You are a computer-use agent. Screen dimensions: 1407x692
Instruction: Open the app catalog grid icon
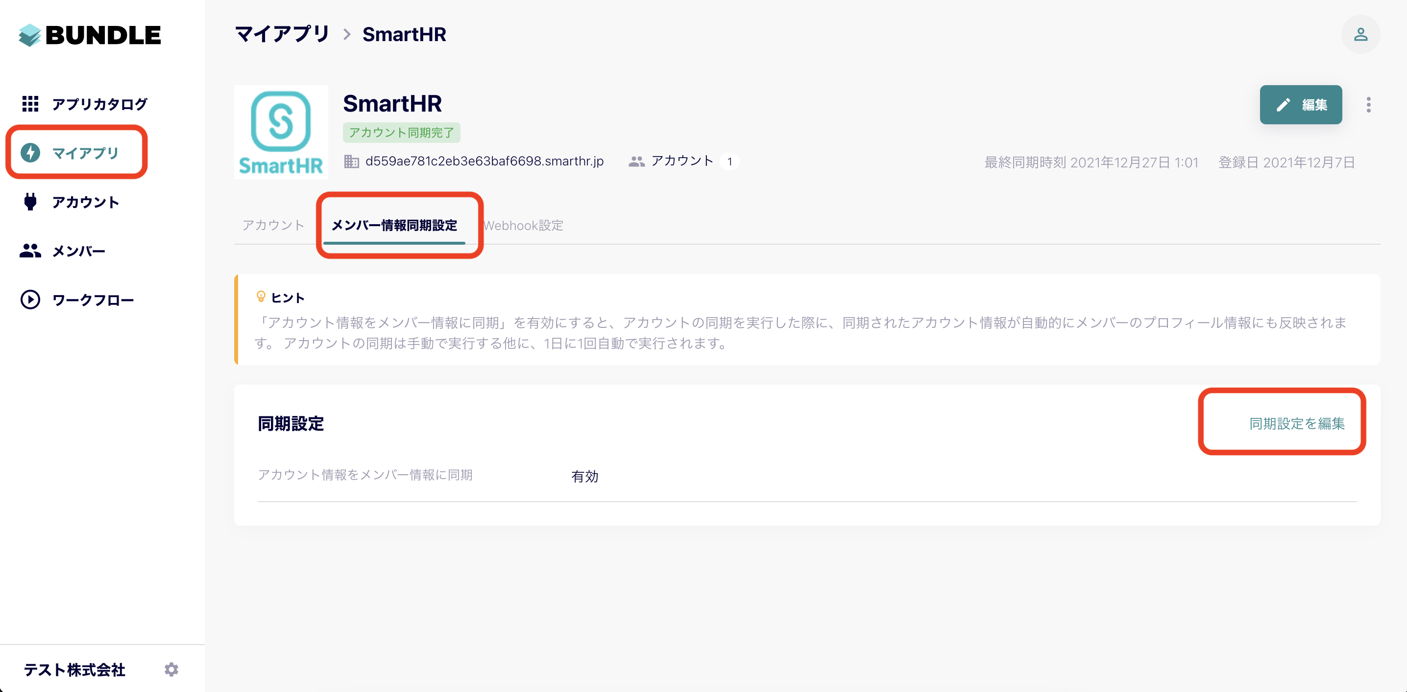pyautogui.click(x=30, y=104)
